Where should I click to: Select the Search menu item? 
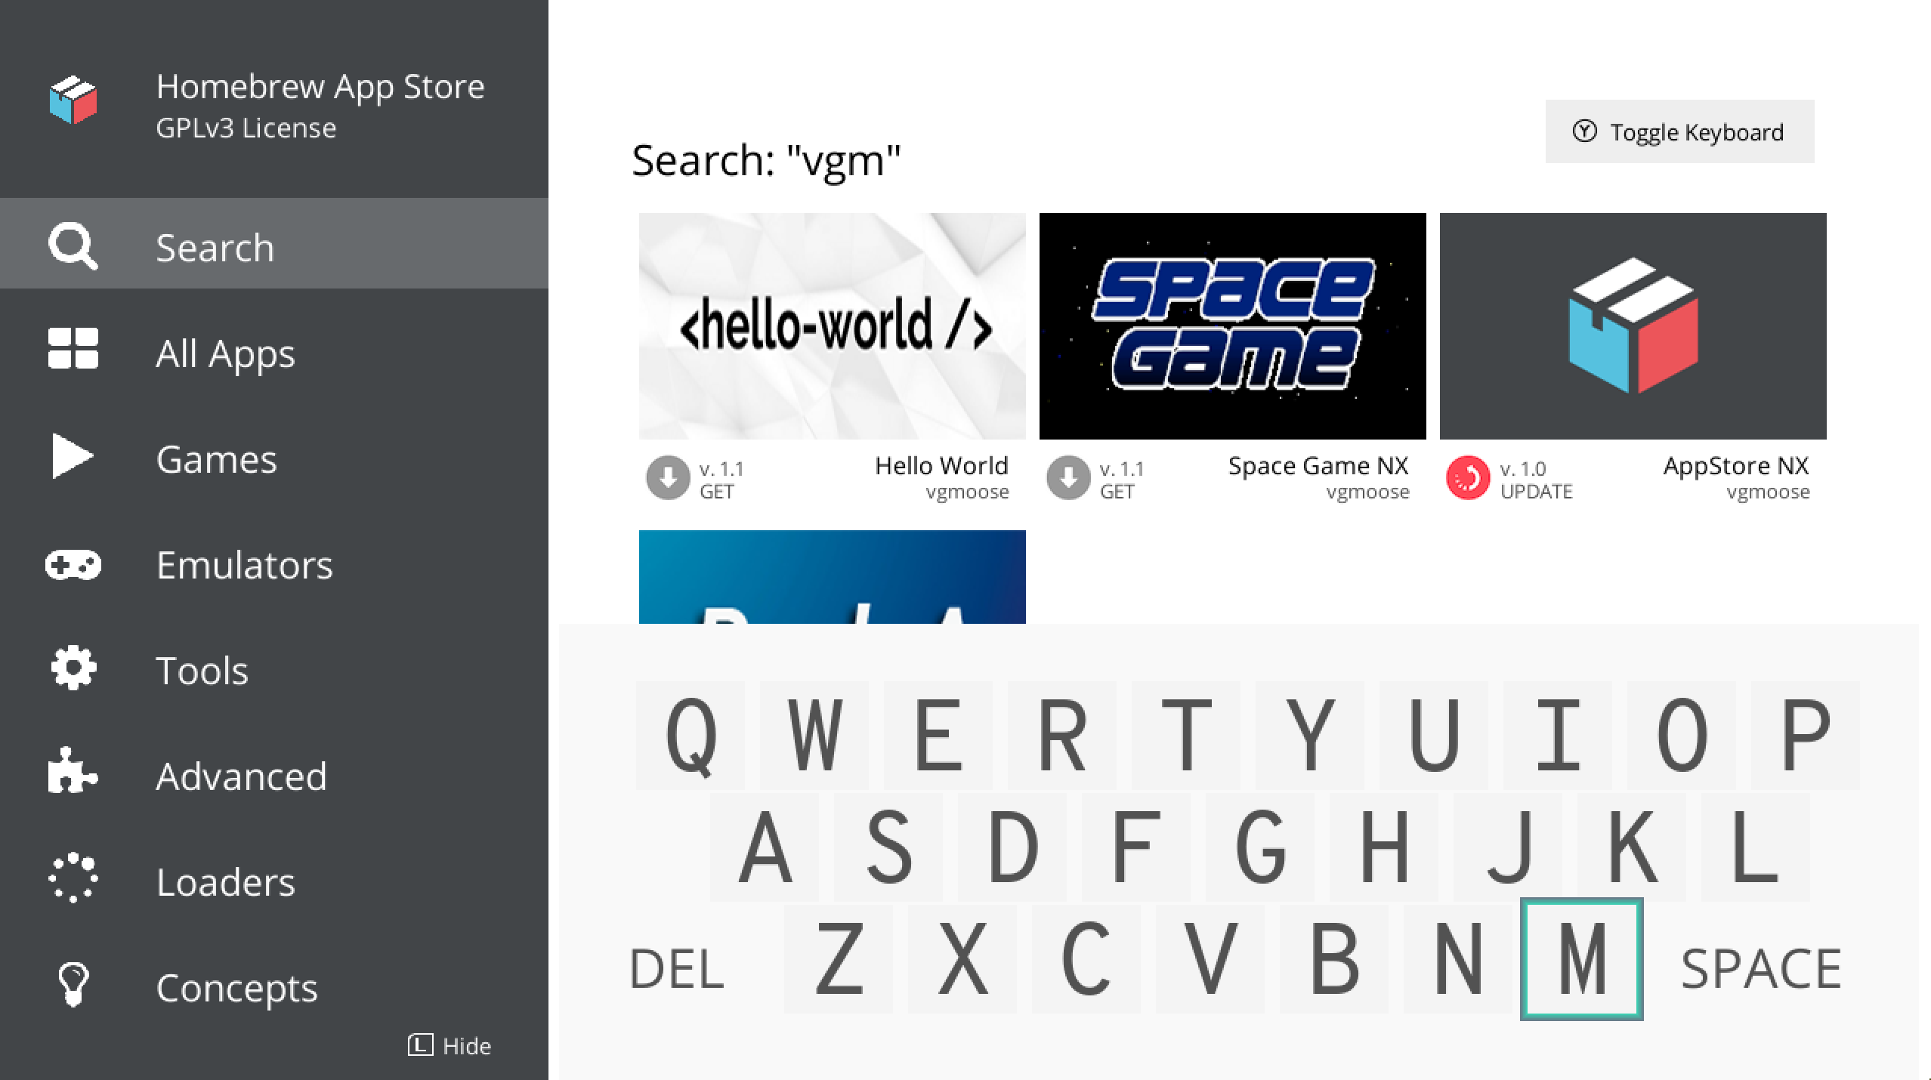273,246
